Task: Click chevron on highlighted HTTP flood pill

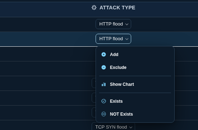Action: pyautogui.click(x=127, y=39)
